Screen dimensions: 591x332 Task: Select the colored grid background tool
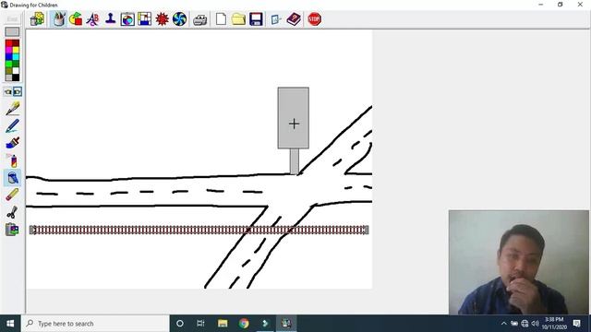click(x=144, y=18)
